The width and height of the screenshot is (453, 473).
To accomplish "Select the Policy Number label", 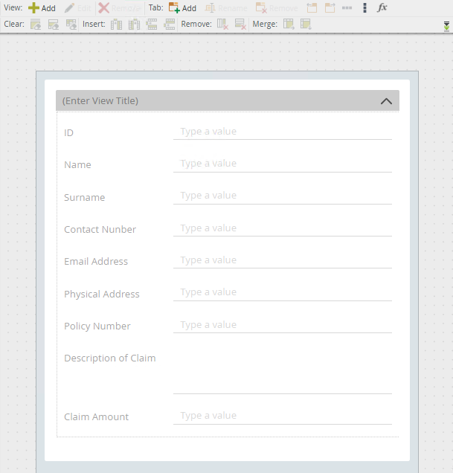I will (x=97, y=326).
